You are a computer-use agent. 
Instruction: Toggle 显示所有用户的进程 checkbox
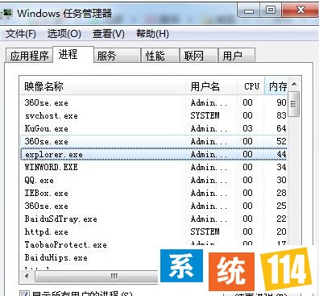(x=24, y=294)
